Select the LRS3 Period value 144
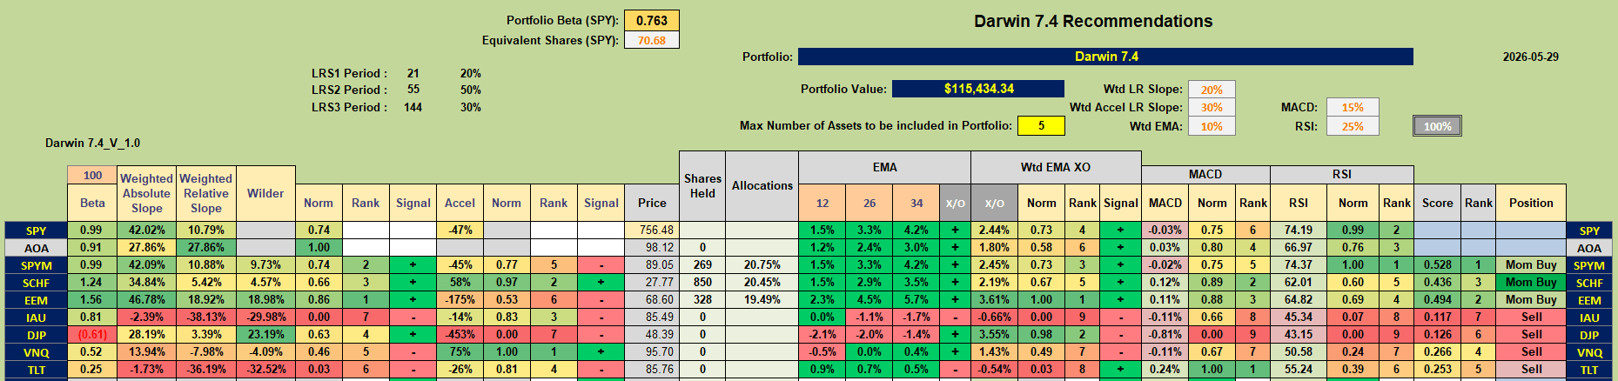Viewport: 1618px width, 381px height. [413, 107]
